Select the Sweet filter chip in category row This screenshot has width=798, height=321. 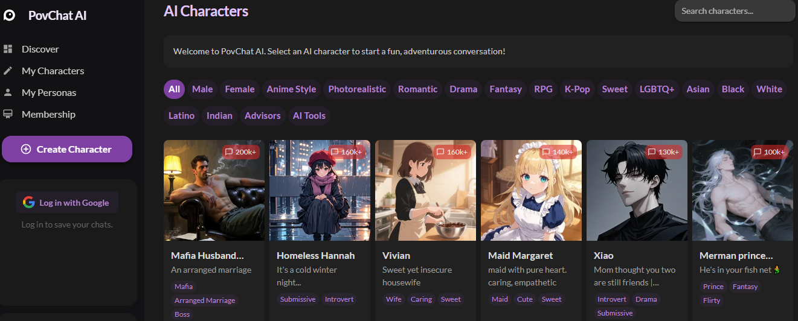pos(614,89)
